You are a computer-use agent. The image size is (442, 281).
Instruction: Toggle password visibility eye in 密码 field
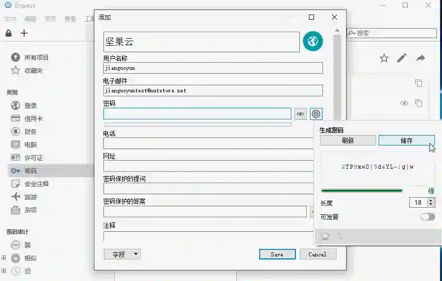tap(300, 114)
